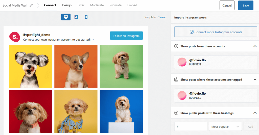This screenshot has height=135, width=259.
Task: Go to the Embed tab
Action: pos(132,5)
